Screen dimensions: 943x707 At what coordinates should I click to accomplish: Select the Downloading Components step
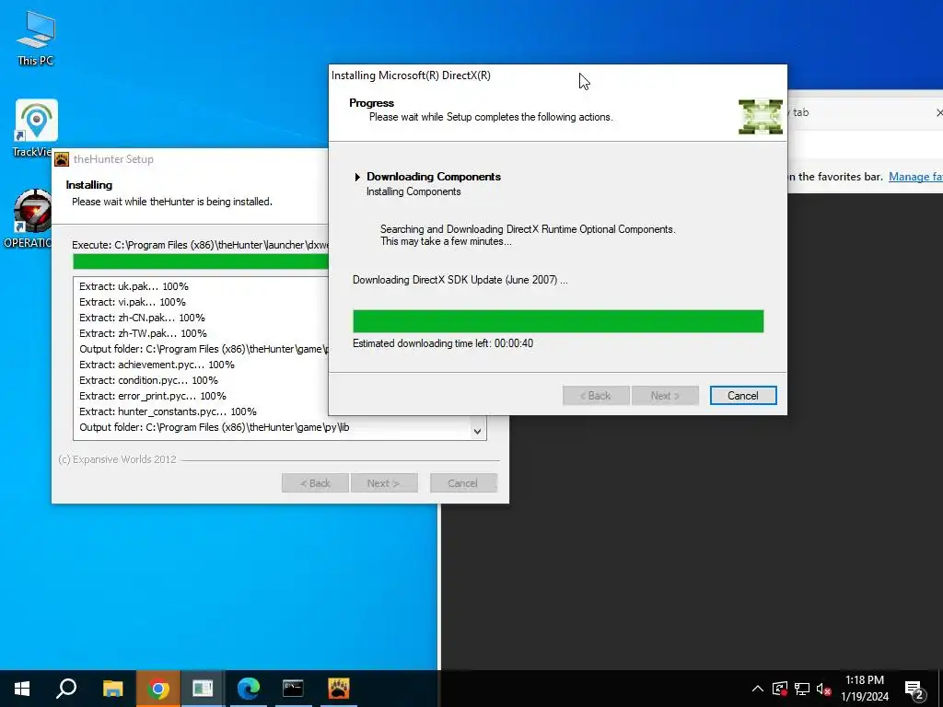click(434, 177)
